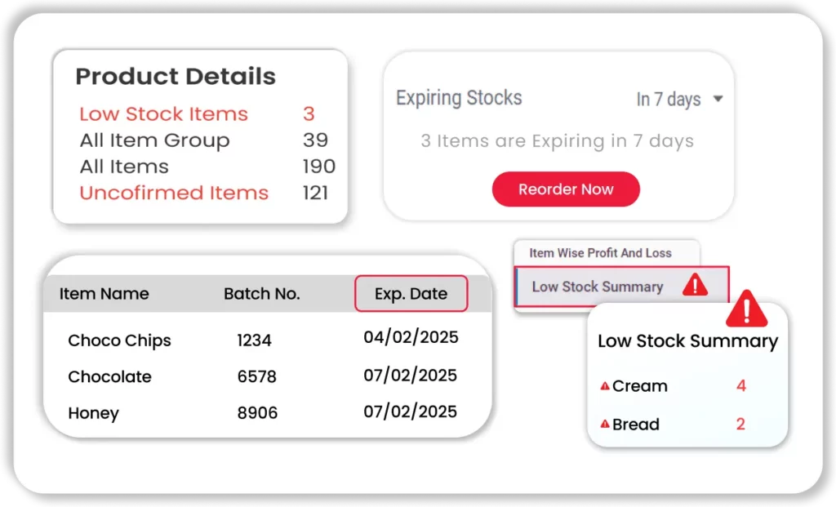The height and width of the screenshot is (507, 836).
Task: Select the Chocolate item row
Action: click(x=109, y=376)
